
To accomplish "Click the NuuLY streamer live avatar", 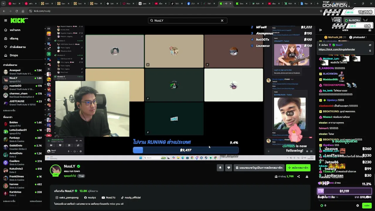I will pos(55,171).
